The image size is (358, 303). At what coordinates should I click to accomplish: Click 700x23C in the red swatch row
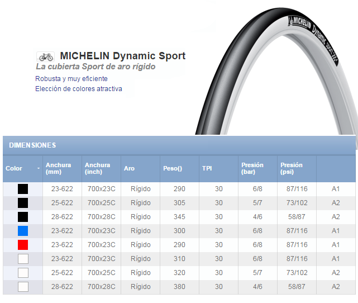tap(102, 244)
